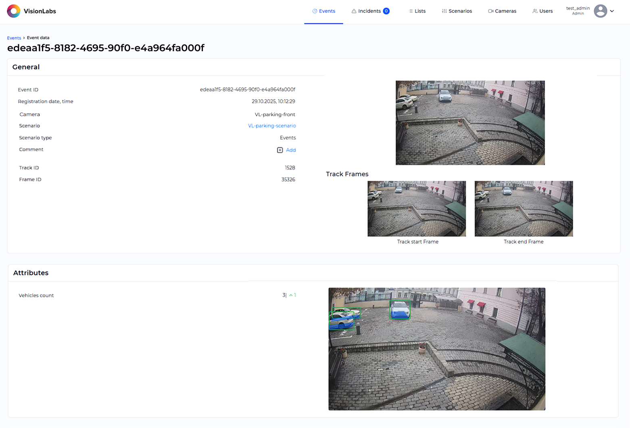This screenshot has height=428, width=630.
Task: Click Add to add a comment
Action: click(291, 150)
